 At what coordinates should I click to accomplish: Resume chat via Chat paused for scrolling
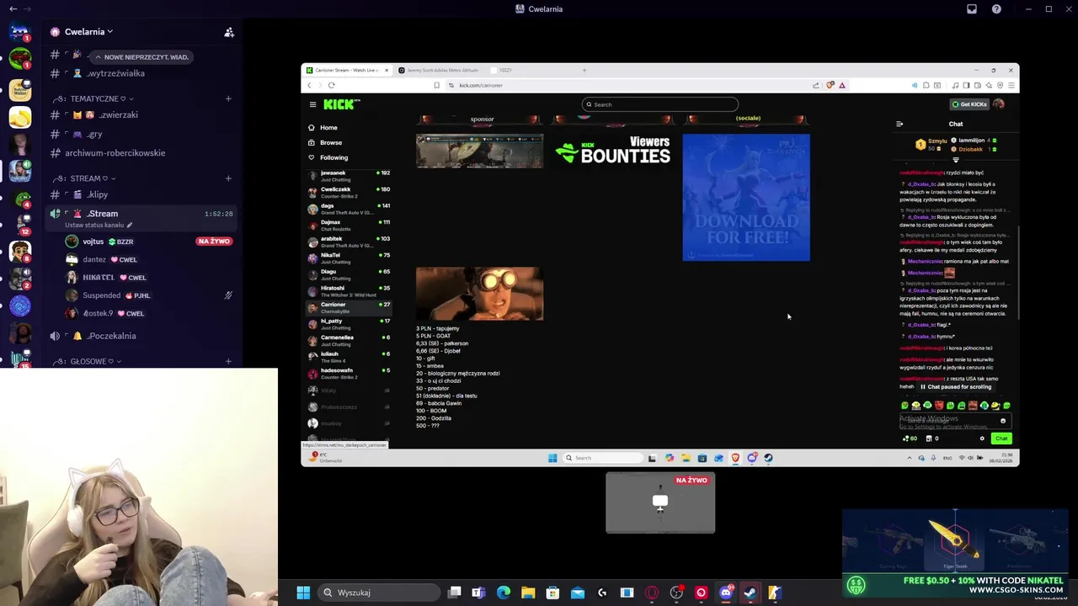tap(956, 387)
